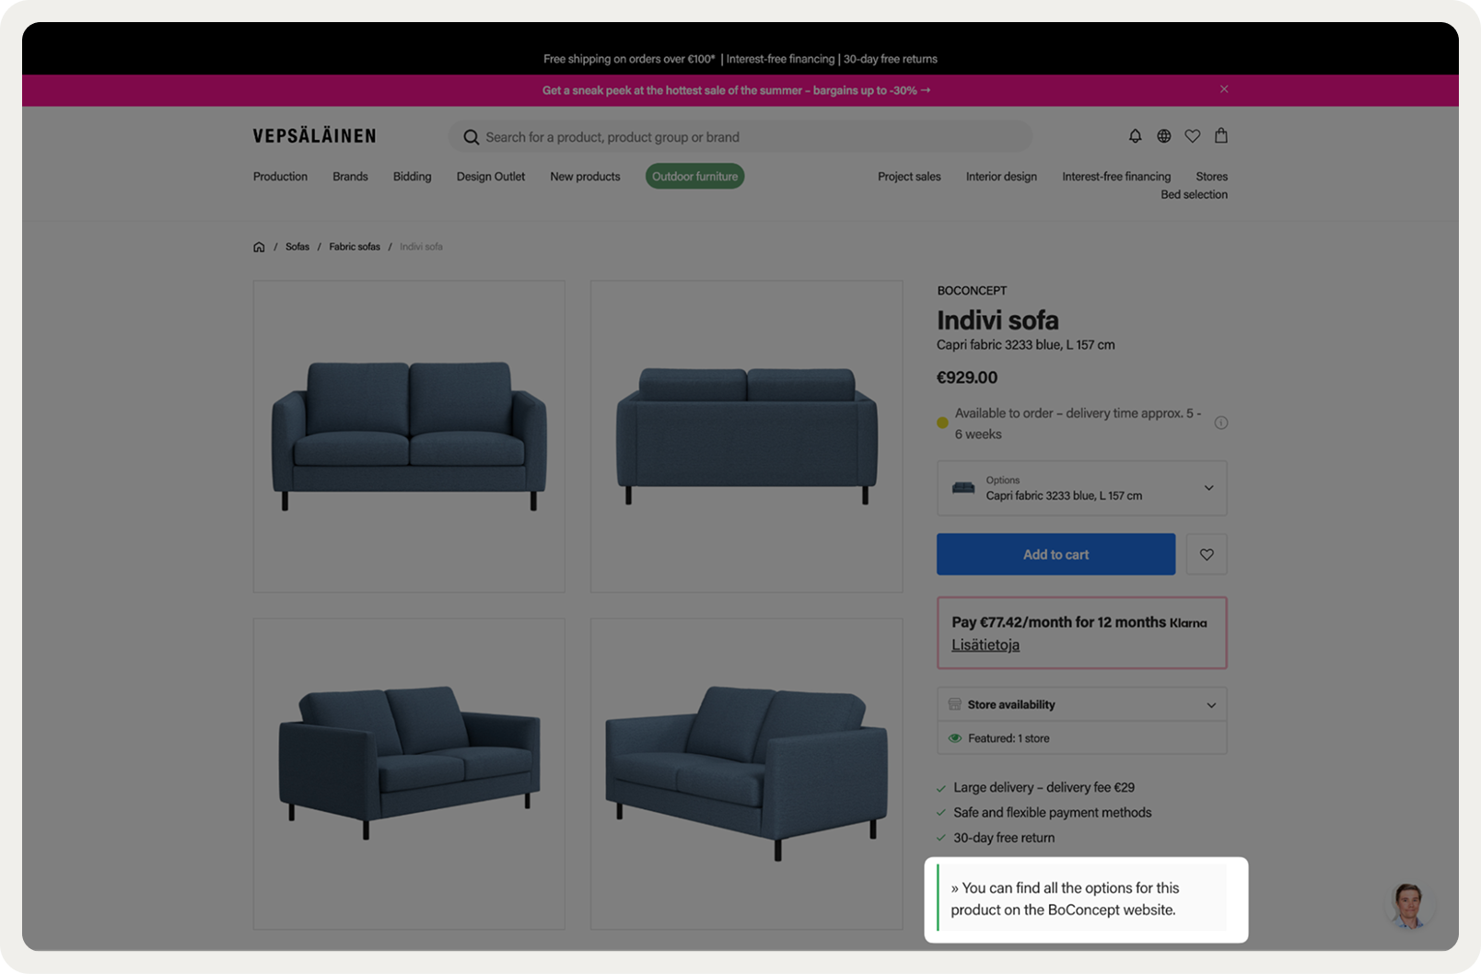Image resolution: width=1481 pixels, height=974 pixels.
Task: Close the pink sale banner
Action: 1224,89
